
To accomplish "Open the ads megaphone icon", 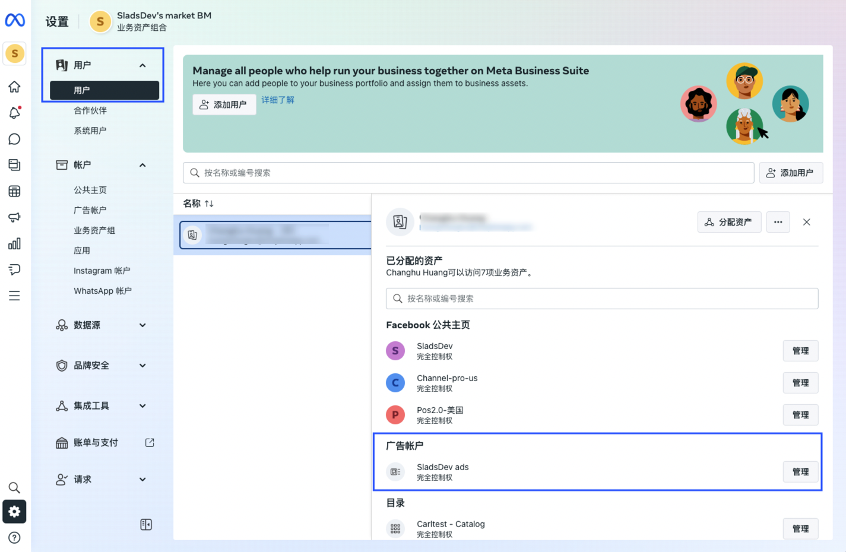I will point(14,217).
